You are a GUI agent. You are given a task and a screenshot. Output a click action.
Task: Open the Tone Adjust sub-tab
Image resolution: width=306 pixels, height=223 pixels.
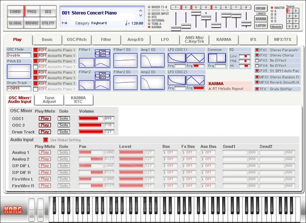49,100
